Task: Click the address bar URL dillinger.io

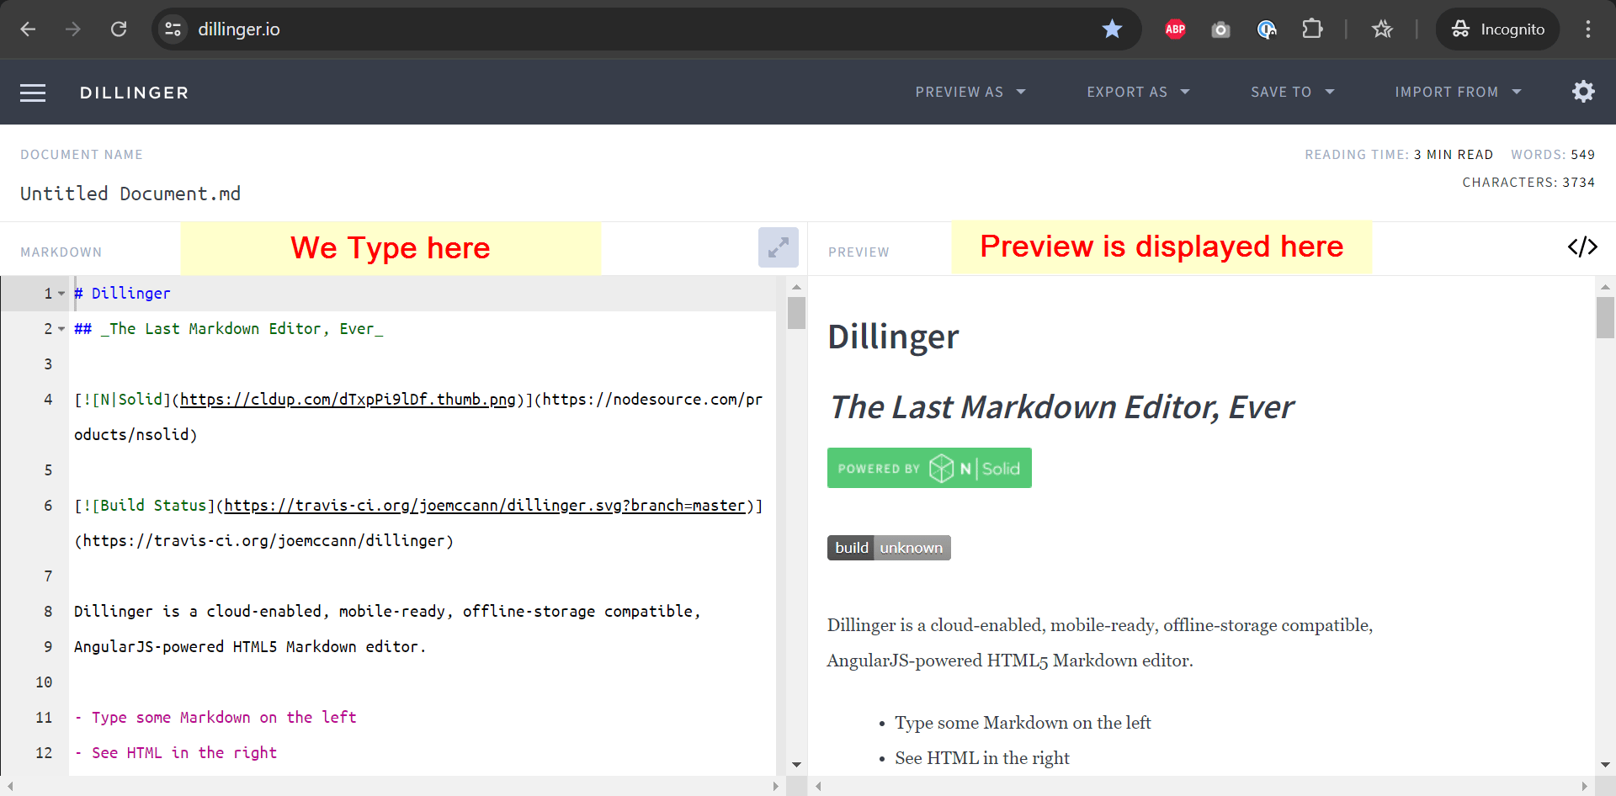Action: (x=239, y=29)
